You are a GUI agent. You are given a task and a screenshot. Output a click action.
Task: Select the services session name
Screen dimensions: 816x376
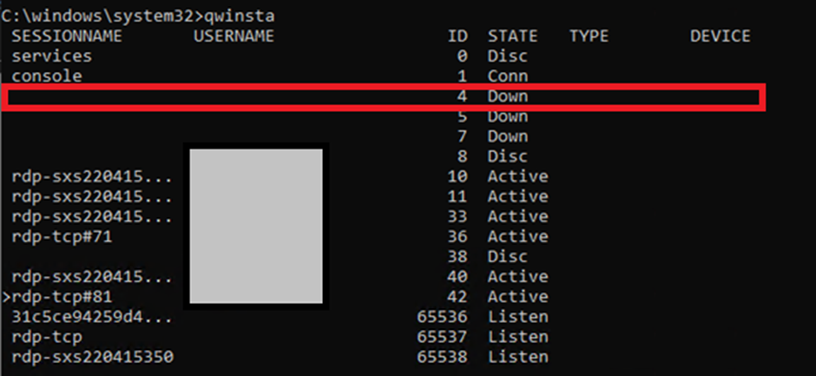point(51,56)
